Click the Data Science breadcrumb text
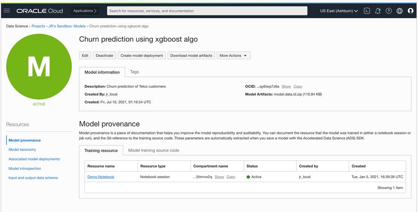 17,26
